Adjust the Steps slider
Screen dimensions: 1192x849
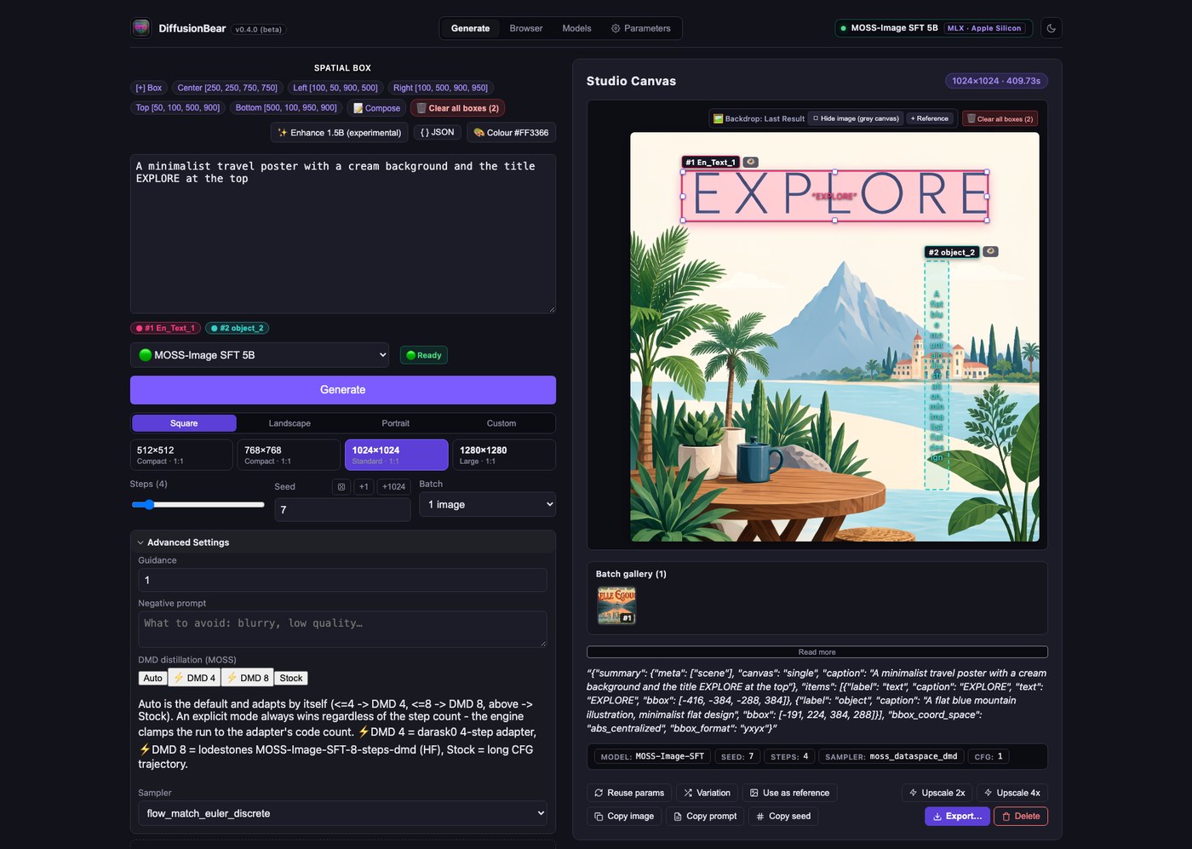point(198,505)
